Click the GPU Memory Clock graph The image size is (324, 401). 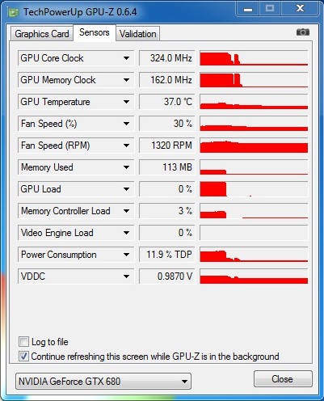[254, 80]
